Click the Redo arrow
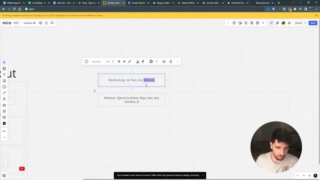320x180 pixels. (x=4, y=137)
